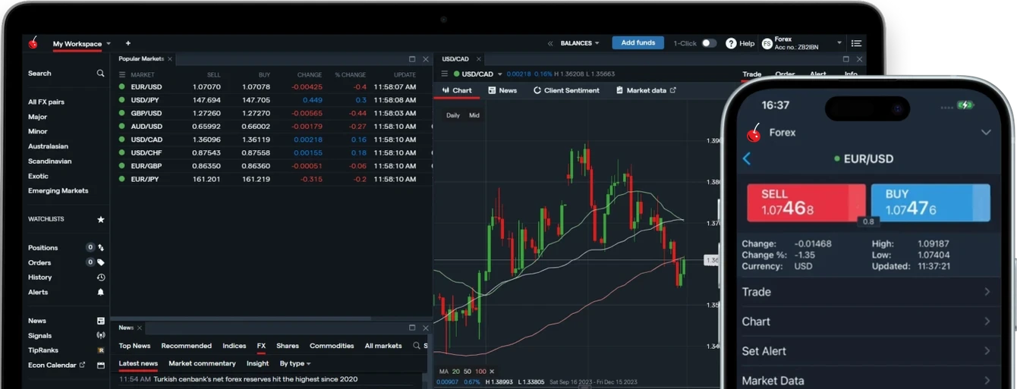Click the search magnifier icon in sidebar
This screenshot has height=389, width=1017.
[100, 74]
